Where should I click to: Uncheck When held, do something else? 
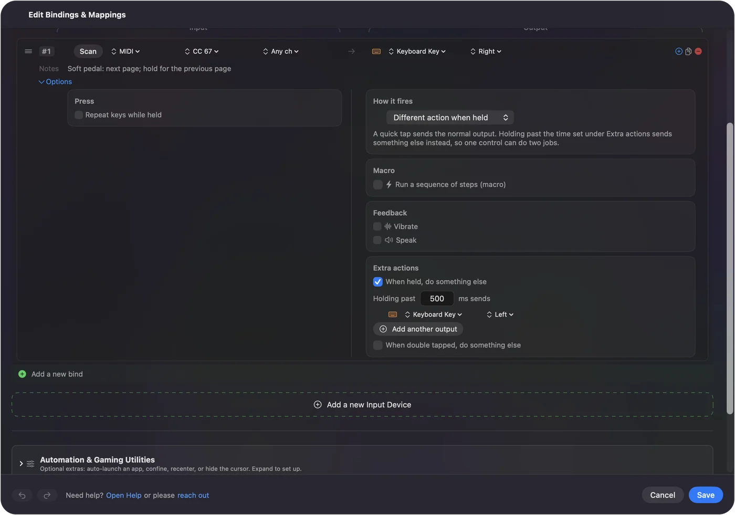(x=378, y=282)
